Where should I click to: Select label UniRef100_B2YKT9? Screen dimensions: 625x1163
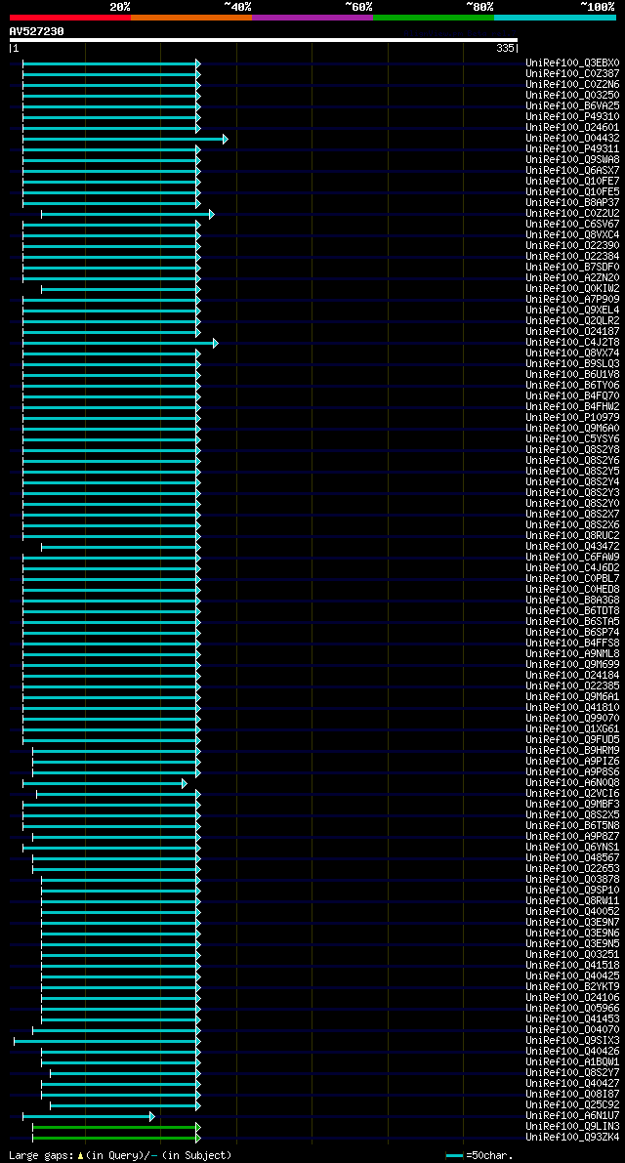[x=572, y=987]
